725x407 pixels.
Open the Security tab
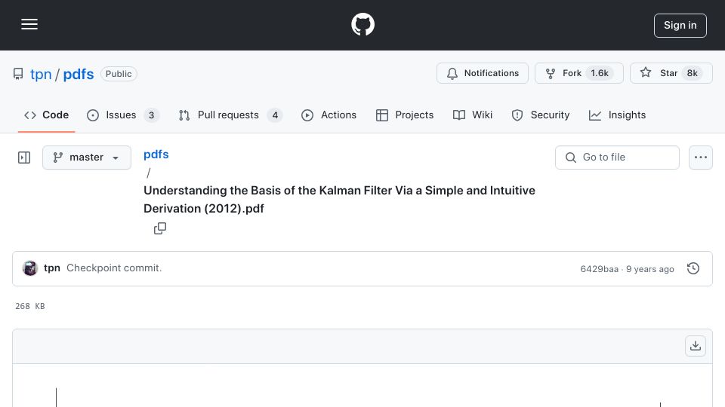(541, 115)
